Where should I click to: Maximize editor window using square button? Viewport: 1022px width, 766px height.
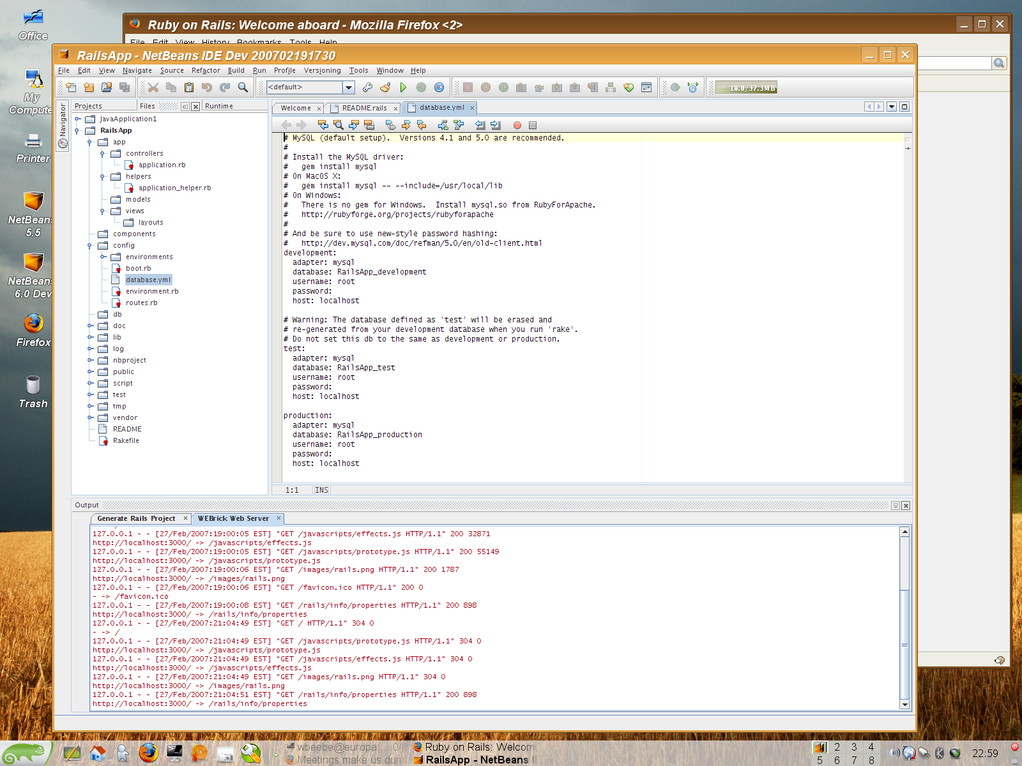[x=904, y=107]
